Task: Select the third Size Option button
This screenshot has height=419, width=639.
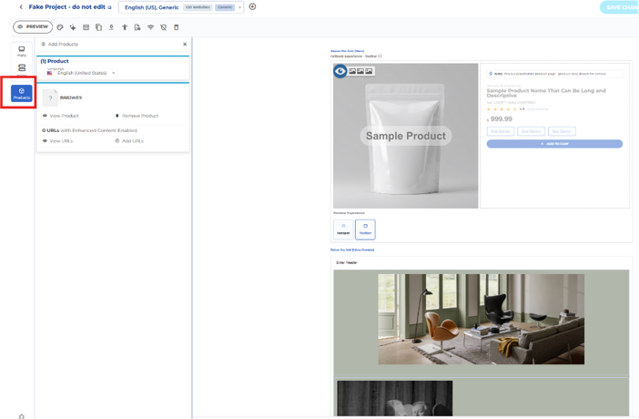Action: pyautogui.click(x=562, y=131)
